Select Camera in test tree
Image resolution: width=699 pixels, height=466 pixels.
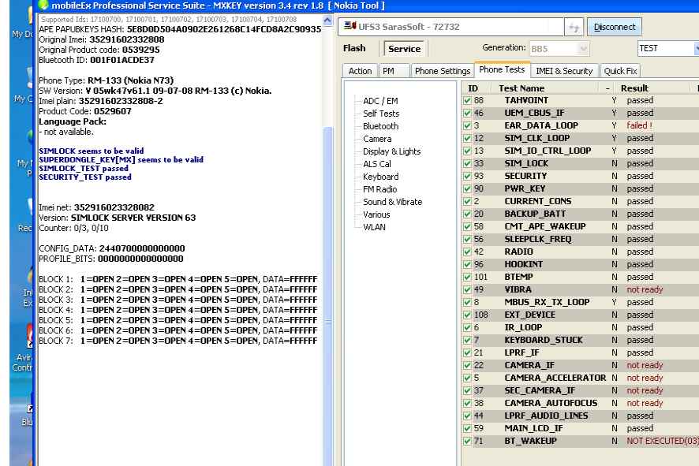tap(377, 139)
